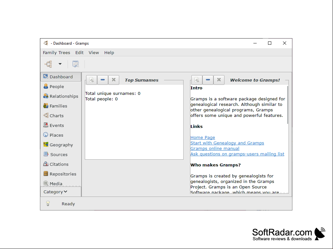Maximize the Gramps window

coord(270,43)
